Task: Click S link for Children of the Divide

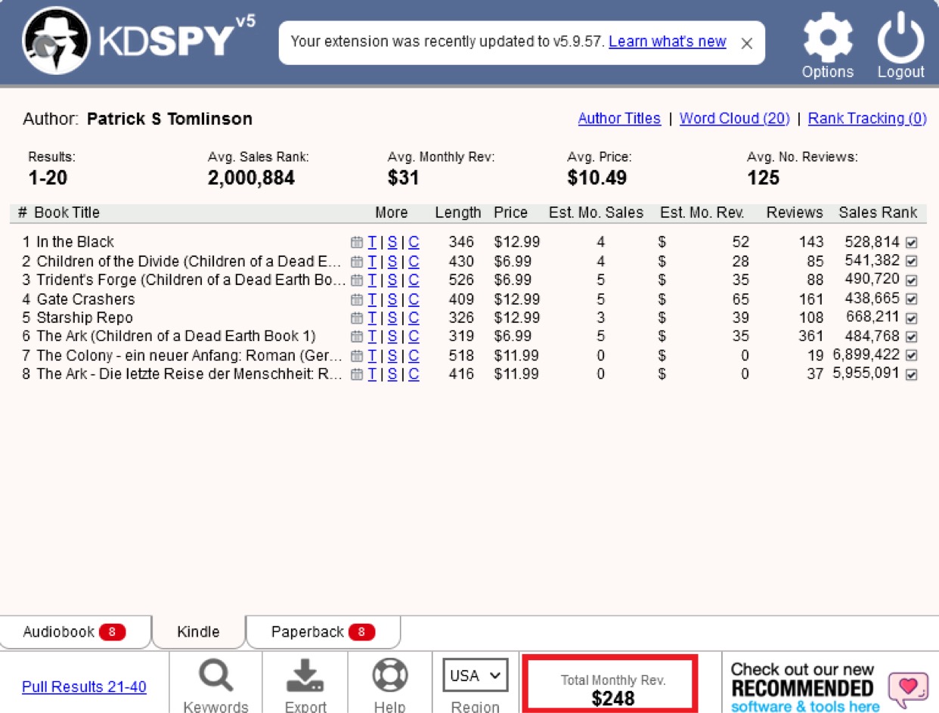Action: pos(392,262)
